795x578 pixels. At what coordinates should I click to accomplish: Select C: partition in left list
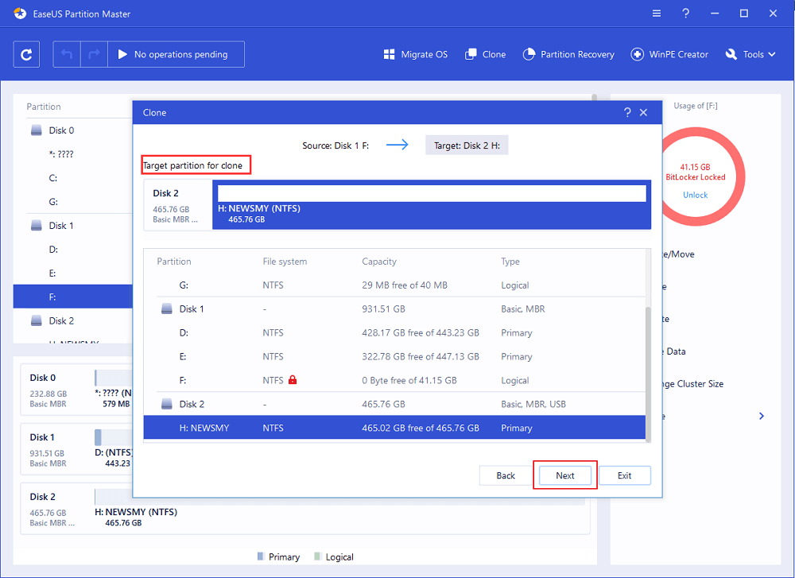tap(73, 178)
